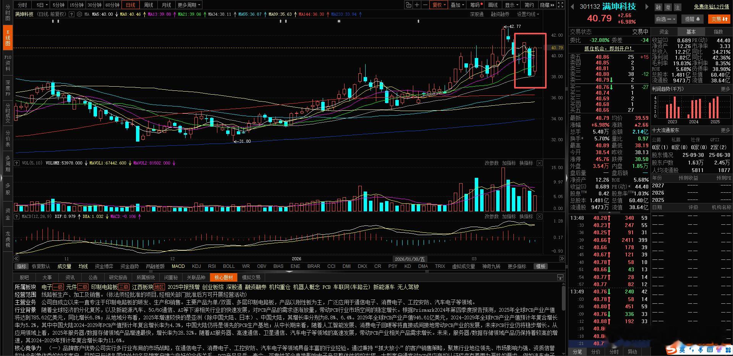Open the 资金 sidebar view
Screen dimensions: 733x356
(x=8, y=214)
